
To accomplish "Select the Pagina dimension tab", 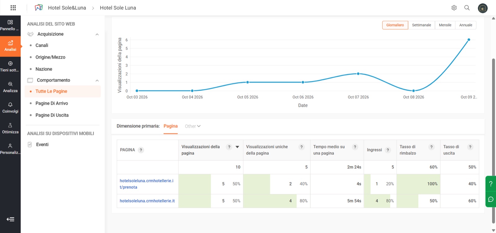I will tap(170, 126).
